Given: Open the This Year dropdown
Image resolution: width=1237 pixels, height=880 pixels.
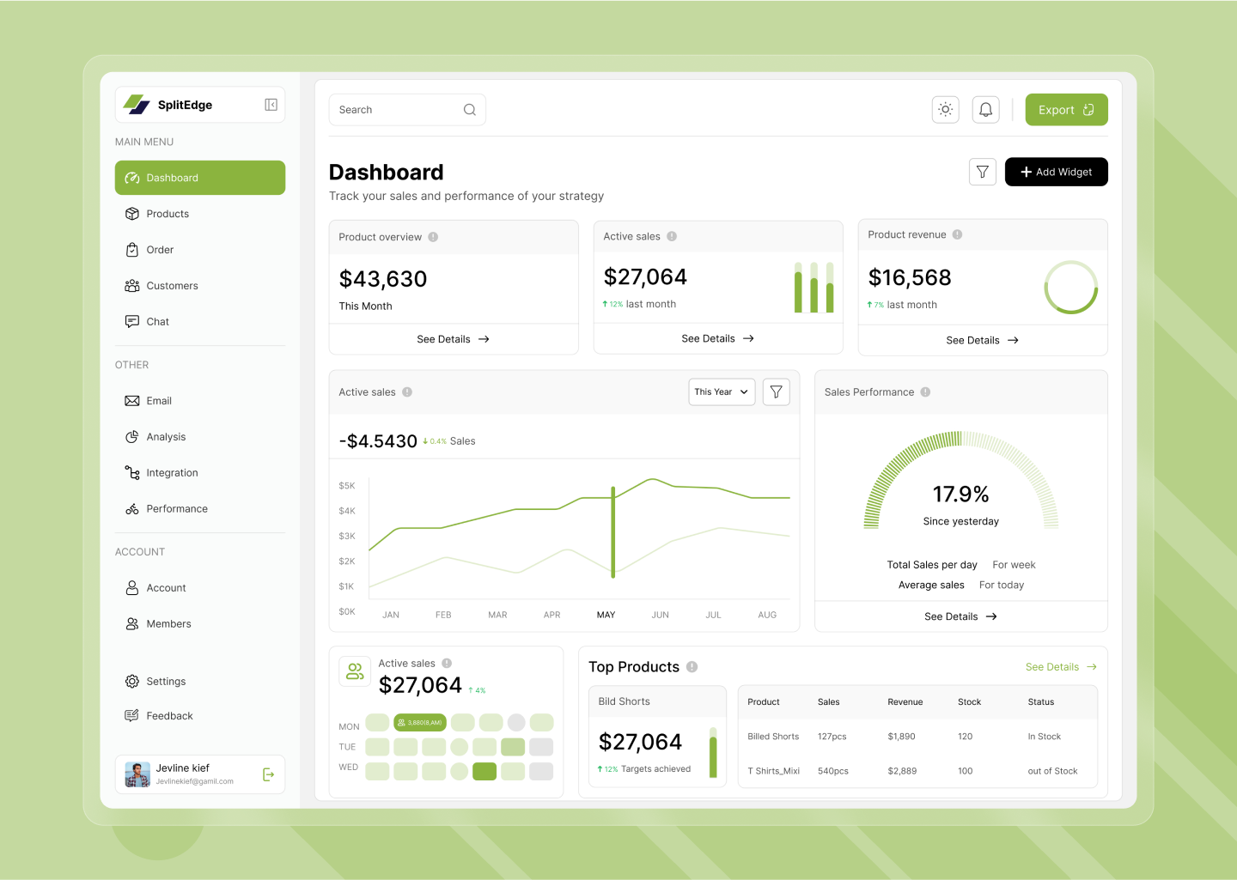Looking at the screenshot, I should pyautogui.click(x=721, y=391).
